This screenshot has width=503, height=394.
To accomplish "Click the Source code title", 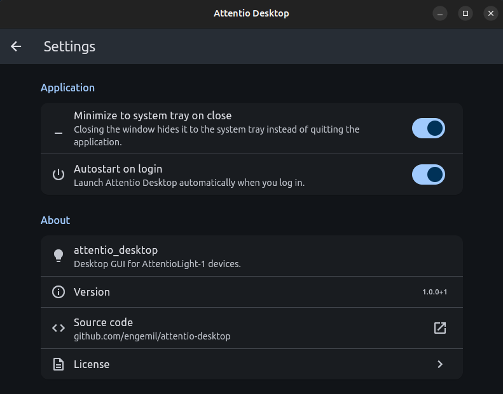I will 103,322.
